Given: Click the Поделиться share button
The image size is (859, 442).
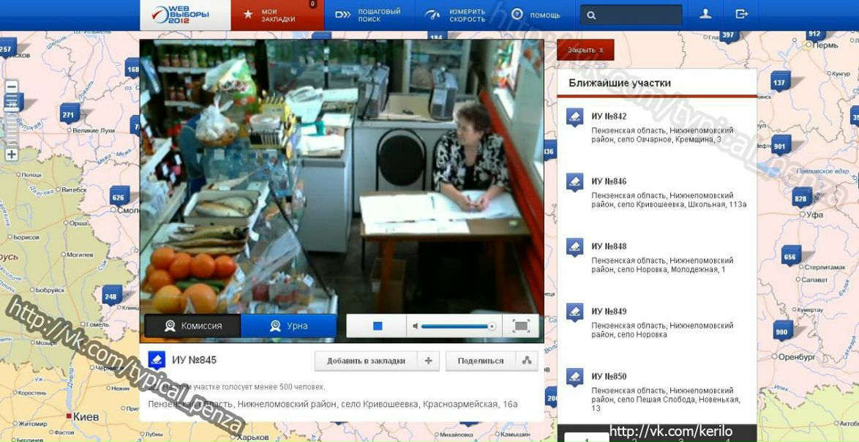Looking at the screenshot, I should [x=481, y=361].
